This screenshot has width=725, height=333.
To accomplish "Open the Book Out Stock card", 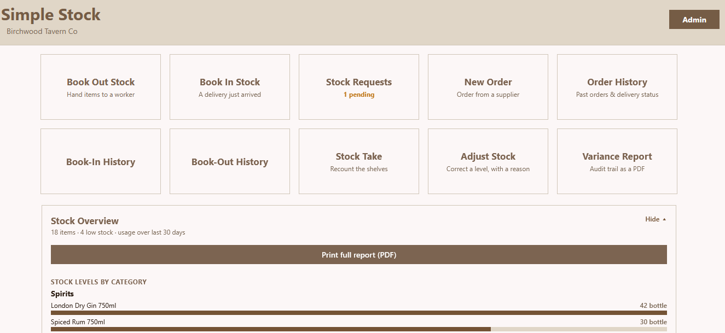I will (101, 87).
